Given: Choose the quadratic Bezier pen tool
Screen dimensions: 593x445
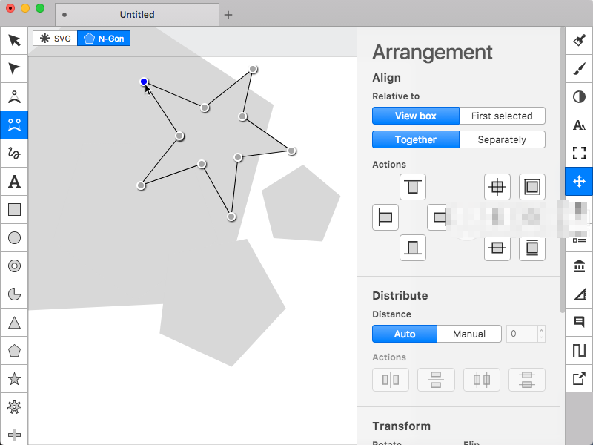Looking at the screenshot, I should point(14,97).
